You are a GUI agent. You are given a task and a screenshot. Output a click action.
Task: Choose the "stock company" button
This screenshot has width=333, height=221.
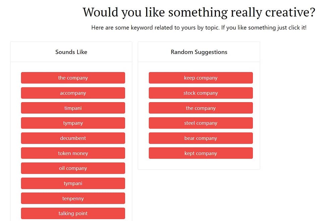(201, 93)
